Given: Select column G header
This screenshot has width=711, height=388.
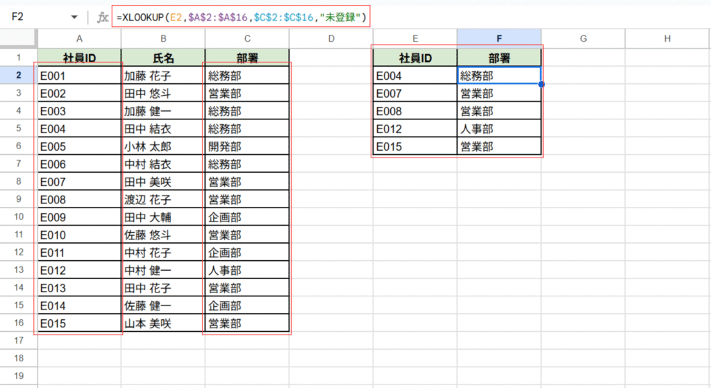Looking at the screenshot, I should [583, 39].
